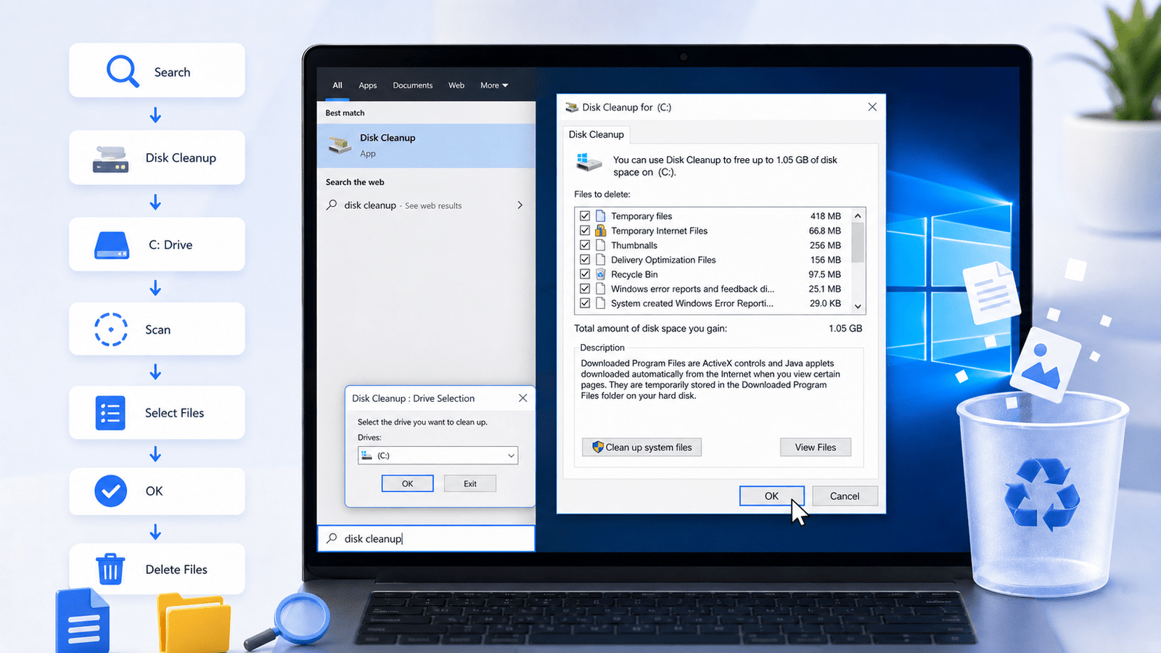
Task: Confirm with OK in the Disk Cleanup dialog
Action: coord(772,496)
